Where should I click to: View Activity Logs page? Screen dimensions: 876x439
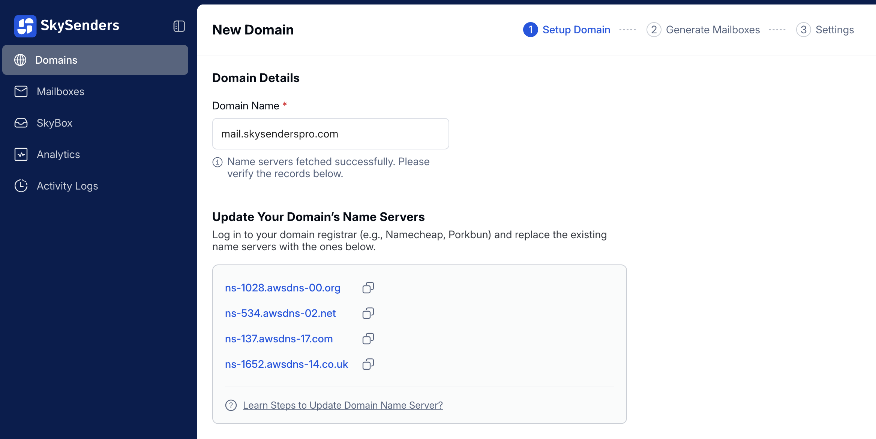[x=67, y=186]
